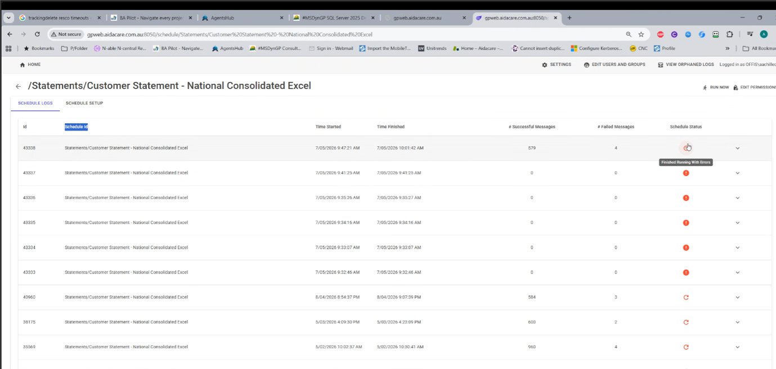
Task: Expand log row 43336 with chevron
Action: tap(738, 197)
